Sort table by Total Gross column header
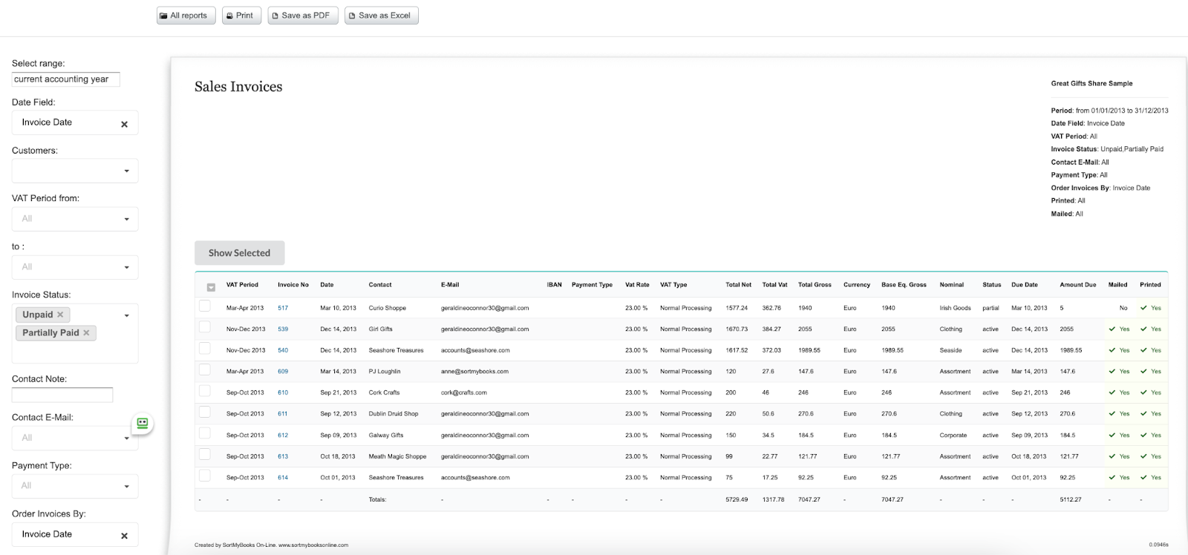This screenshot has height=555, width=1188. 815,285
